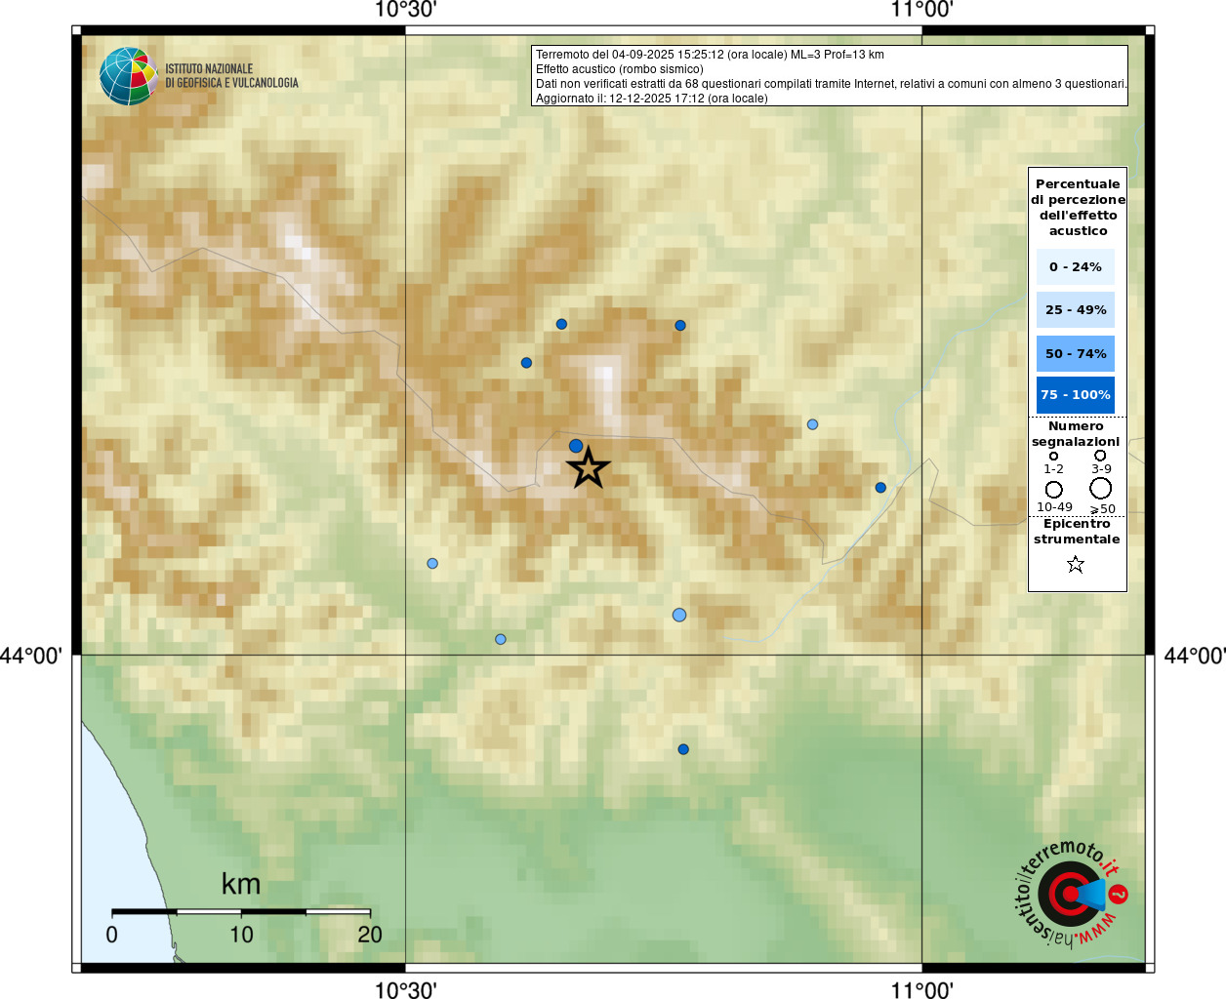Select the easternmost light blue data point
Image resolution: width=1226 pixels, height=999 pixels.
pos(812,424)
